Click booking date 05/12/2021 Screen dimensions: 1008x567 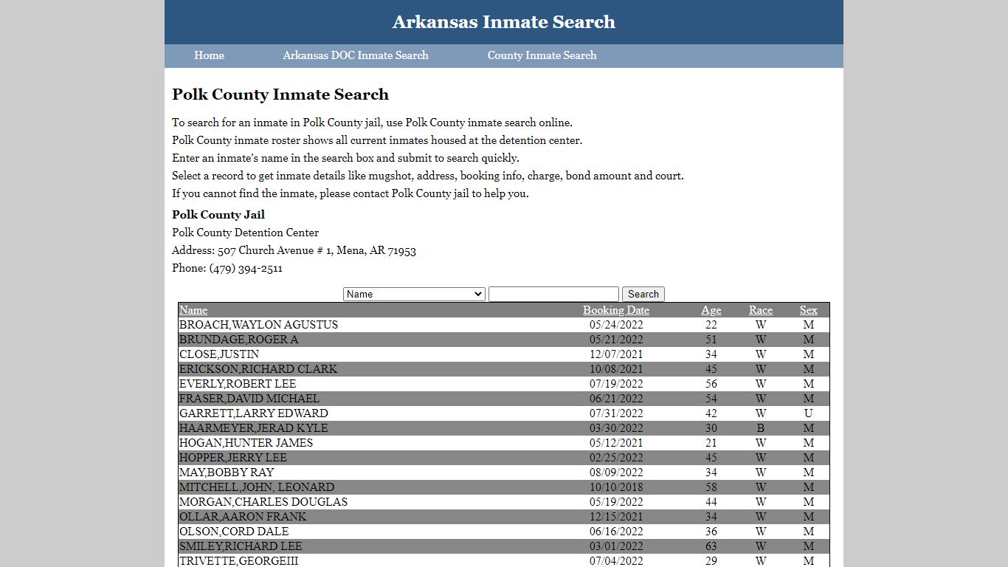point(616,443)
